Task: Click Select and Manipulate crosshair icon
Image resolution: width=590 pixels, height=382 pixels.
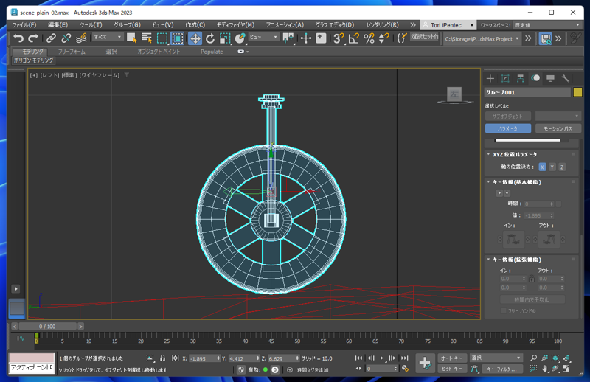Action: point(306,38)
